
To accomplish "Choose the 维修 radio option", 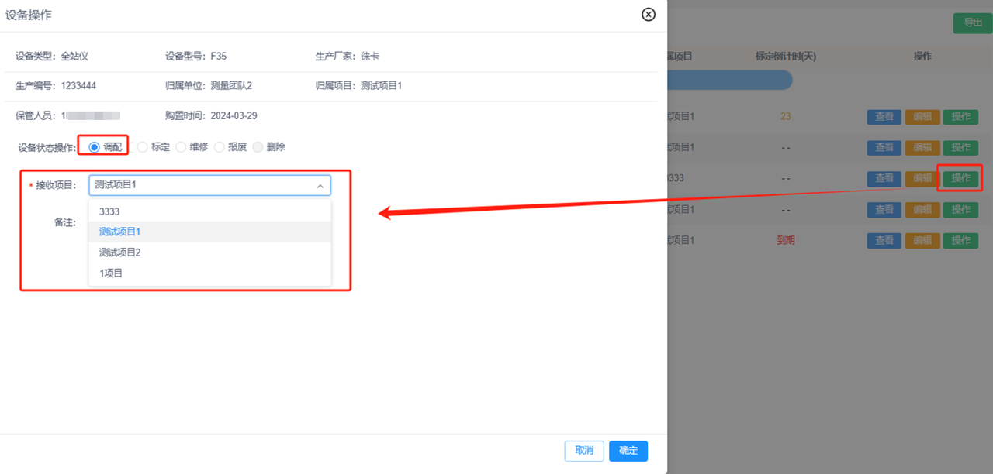I will click(x=182, y=146).
